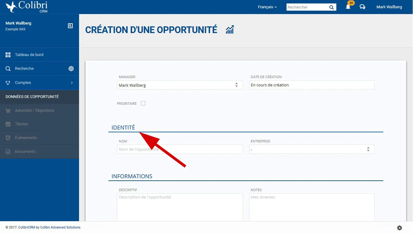Open Mark Wallberg user menu in header
Viewport: 413px width, 234px height.
coord(389,7)
